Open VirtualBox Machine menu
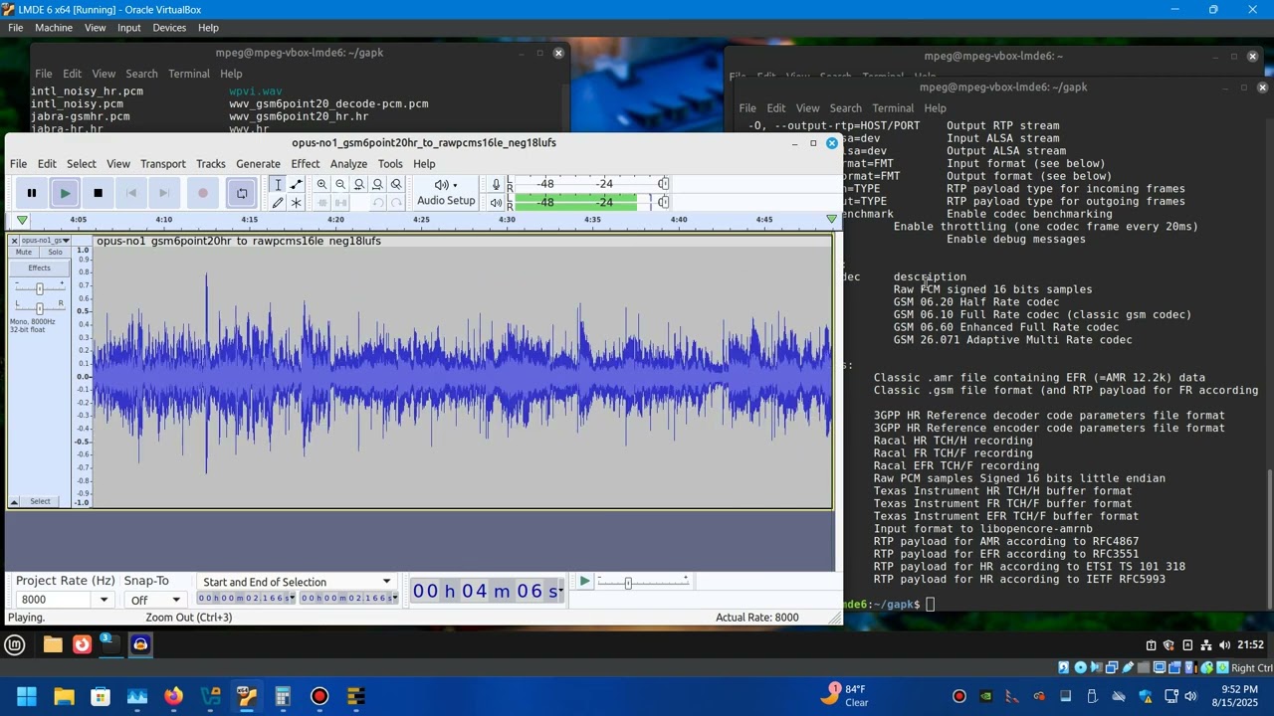The width and height of the screenshot is (1274, 716). pyautogui.click(x=54, y=28)
